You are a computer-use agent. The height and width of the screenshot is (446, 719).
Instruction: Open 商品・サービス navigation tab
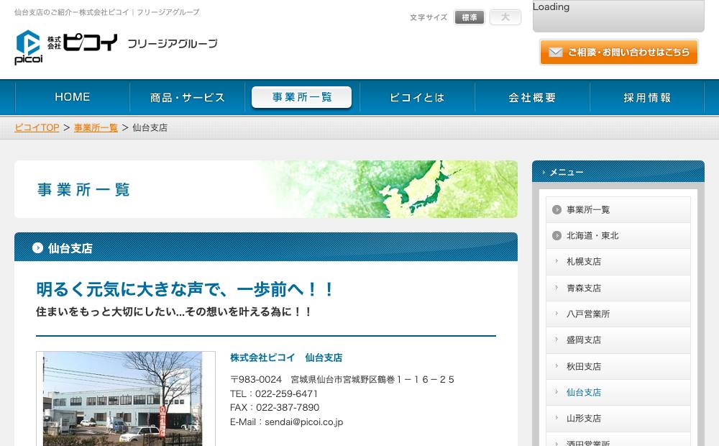tap(188, 97)
